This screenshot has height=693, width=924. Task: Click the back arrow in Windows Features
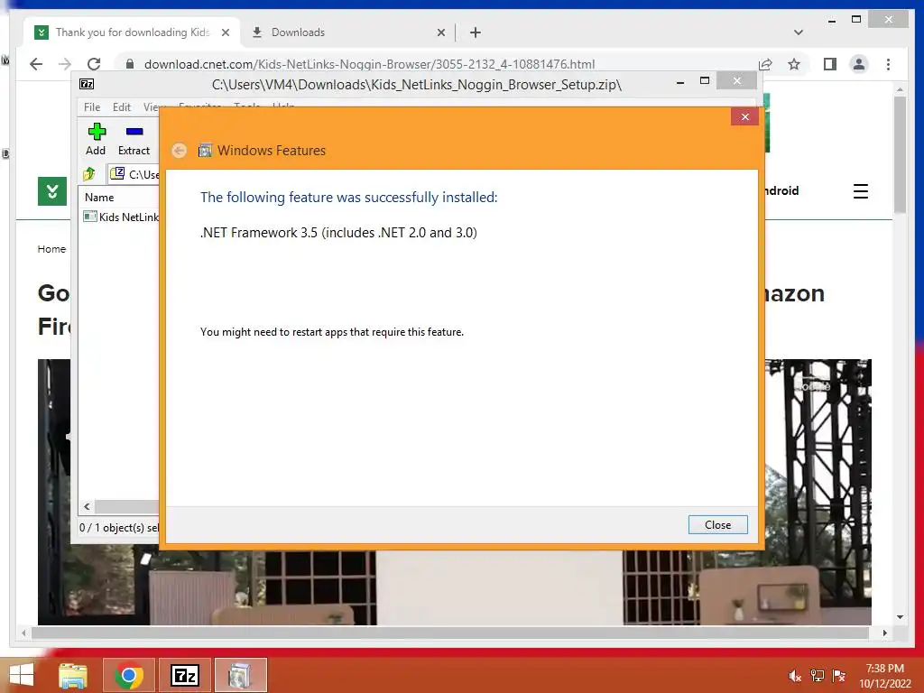coord(180,151)
